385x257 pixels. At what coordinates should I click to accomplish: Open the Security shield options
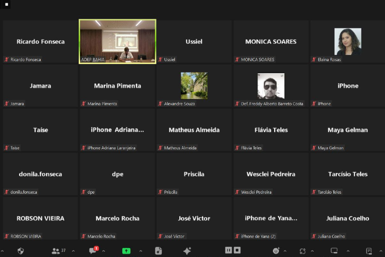pos(21,251)
